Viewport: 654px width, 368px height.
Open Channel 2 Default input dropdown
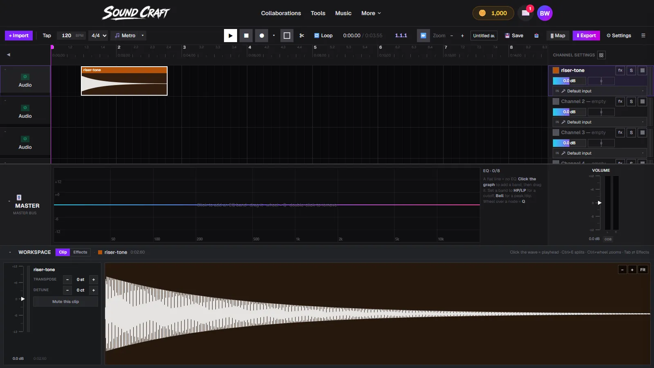click(600, 122)
